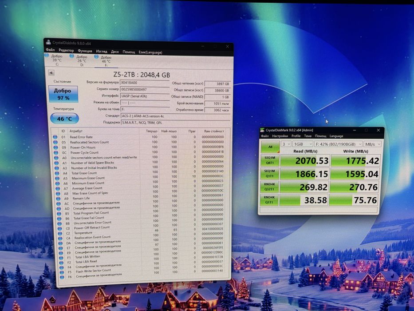Run the SEQ1M Q1T1 test
This screenshot has height=311, width=414.
point(270,173)
